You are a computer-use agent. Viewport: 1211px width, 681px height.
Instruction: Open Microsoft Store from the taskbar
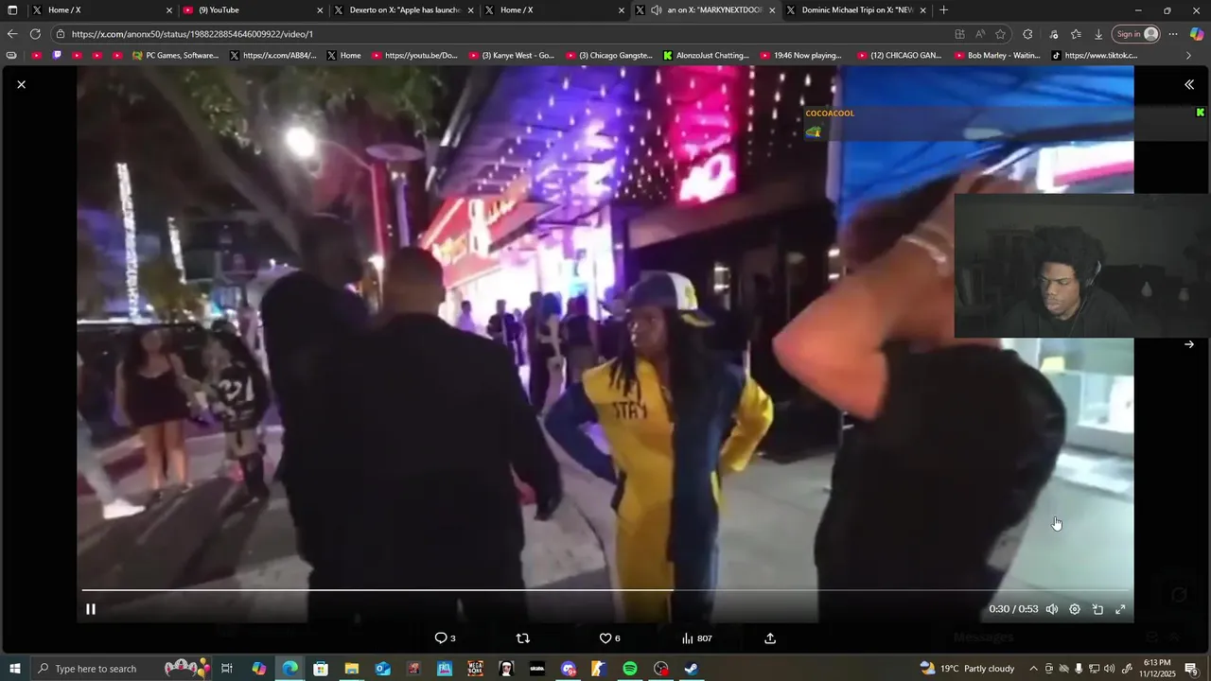point(321,669)
